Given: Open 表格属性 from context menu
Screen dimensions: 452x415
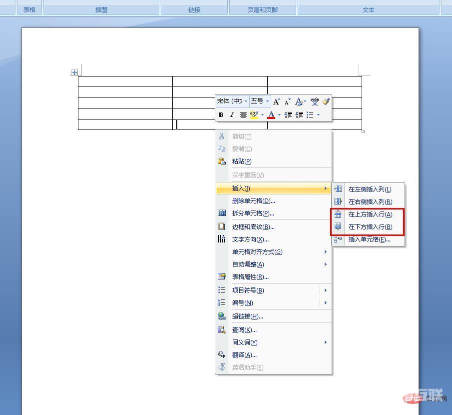Looking at the screenshot, I should tap(250, 277).
